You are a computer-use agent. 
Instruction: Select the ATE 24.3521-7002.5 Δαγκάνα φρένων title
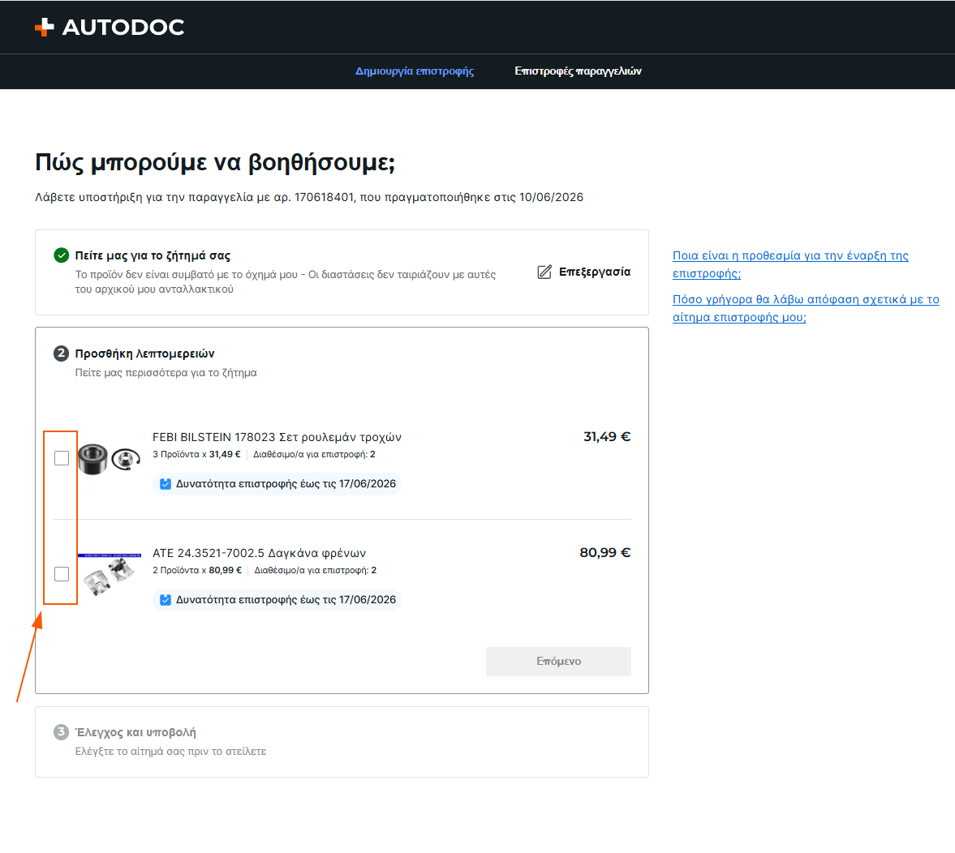coord(259,553)
